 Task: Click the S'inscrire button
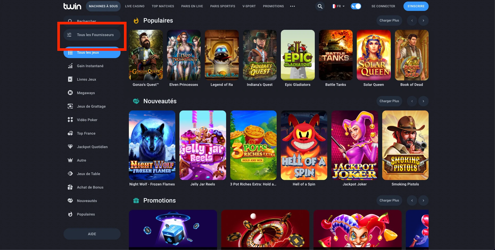[416, 6]
